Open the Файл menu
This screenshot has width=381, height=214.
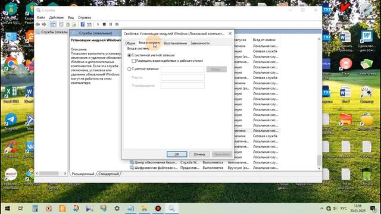(41, 17)
